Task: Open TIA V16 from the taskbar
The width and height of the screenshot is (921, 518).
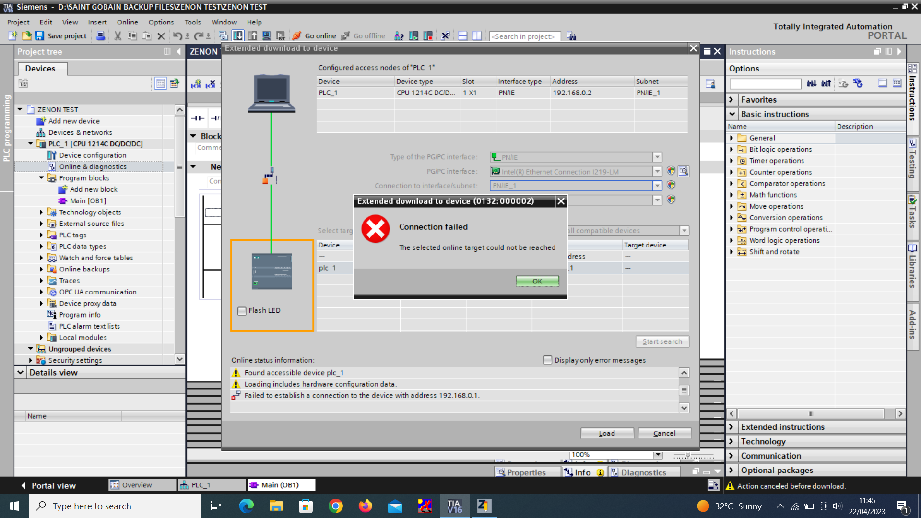Action: coord(454,506)
